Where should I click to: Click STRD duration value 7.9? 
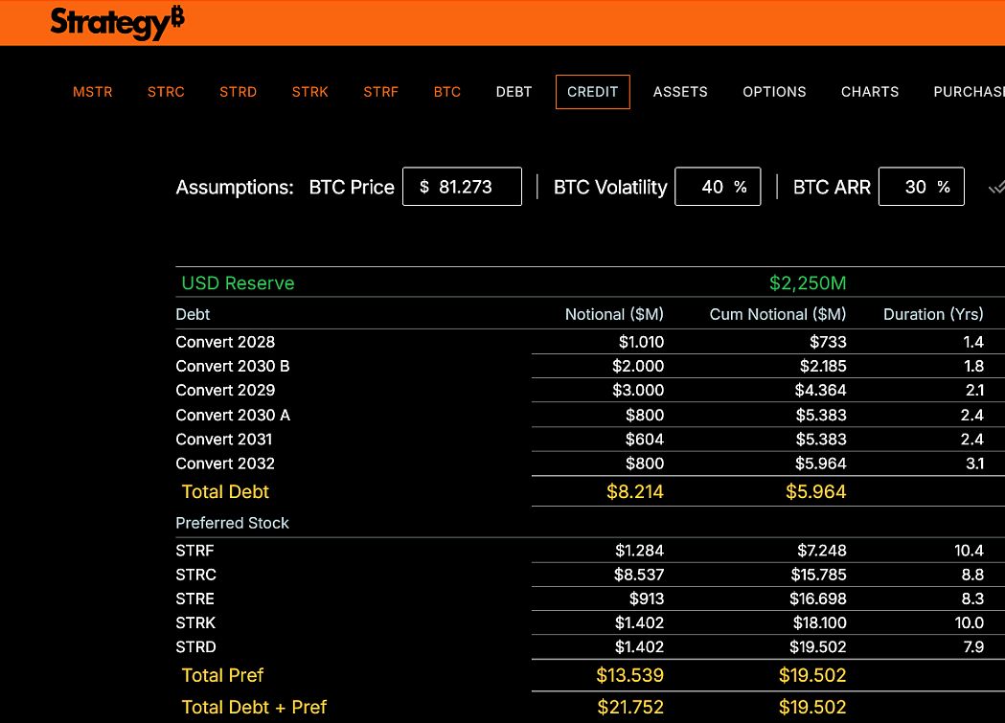pos(973,647)
